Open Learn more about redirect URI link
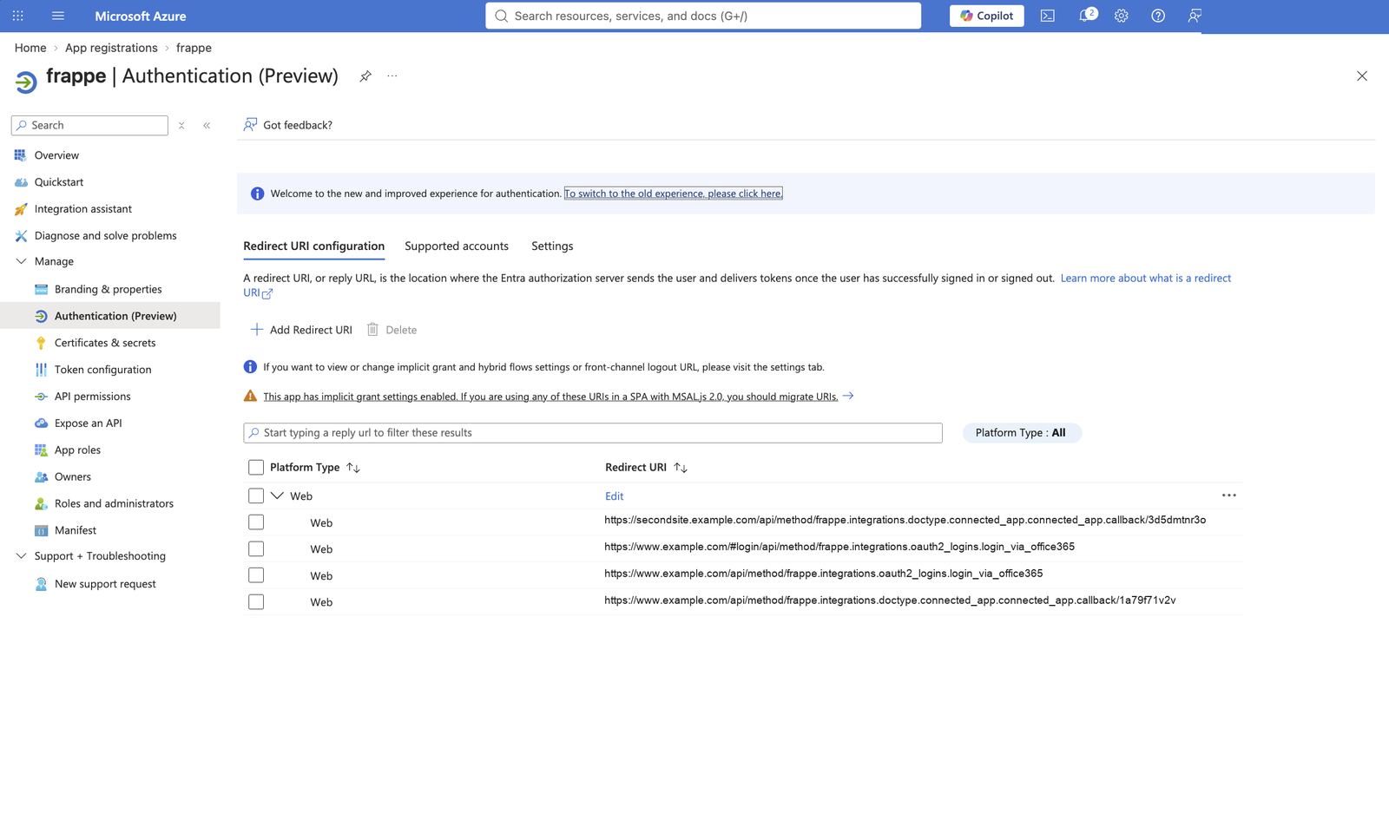 1146,279
